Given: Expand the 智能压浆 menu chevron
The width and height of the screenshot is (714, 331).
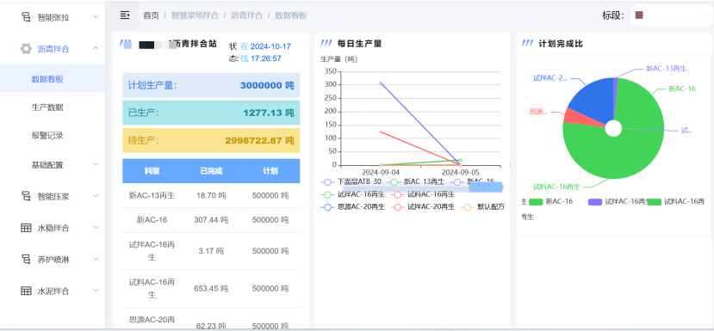Looking at the screenshot, I should click(x=96, y=196).
